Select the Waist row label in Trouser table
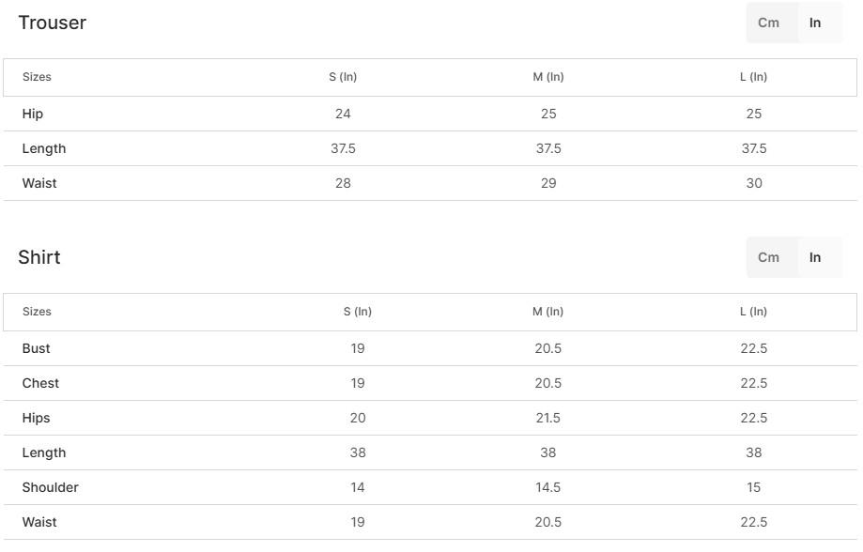The width and height of the screenshot is (863, 552). point(39,183)
